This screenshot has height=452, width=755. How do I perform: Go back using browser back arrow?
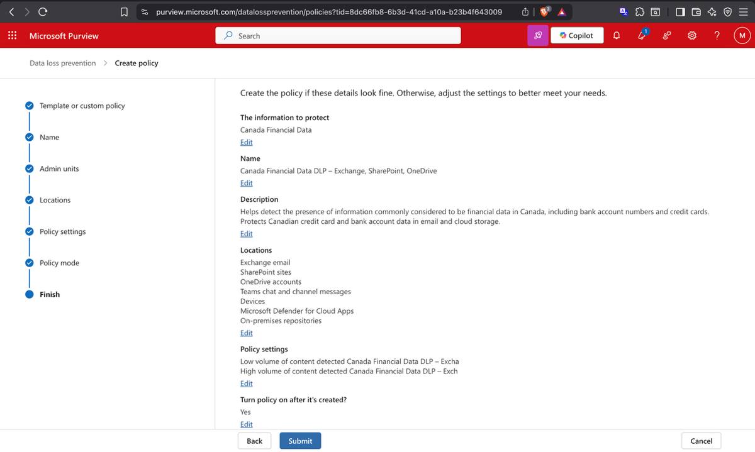tap(11, 11)
